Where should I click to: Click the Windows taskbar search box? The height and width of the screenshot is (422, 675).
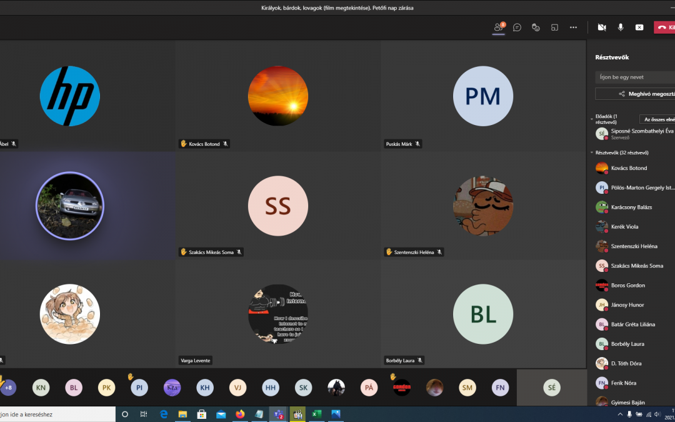pos(57,414)
